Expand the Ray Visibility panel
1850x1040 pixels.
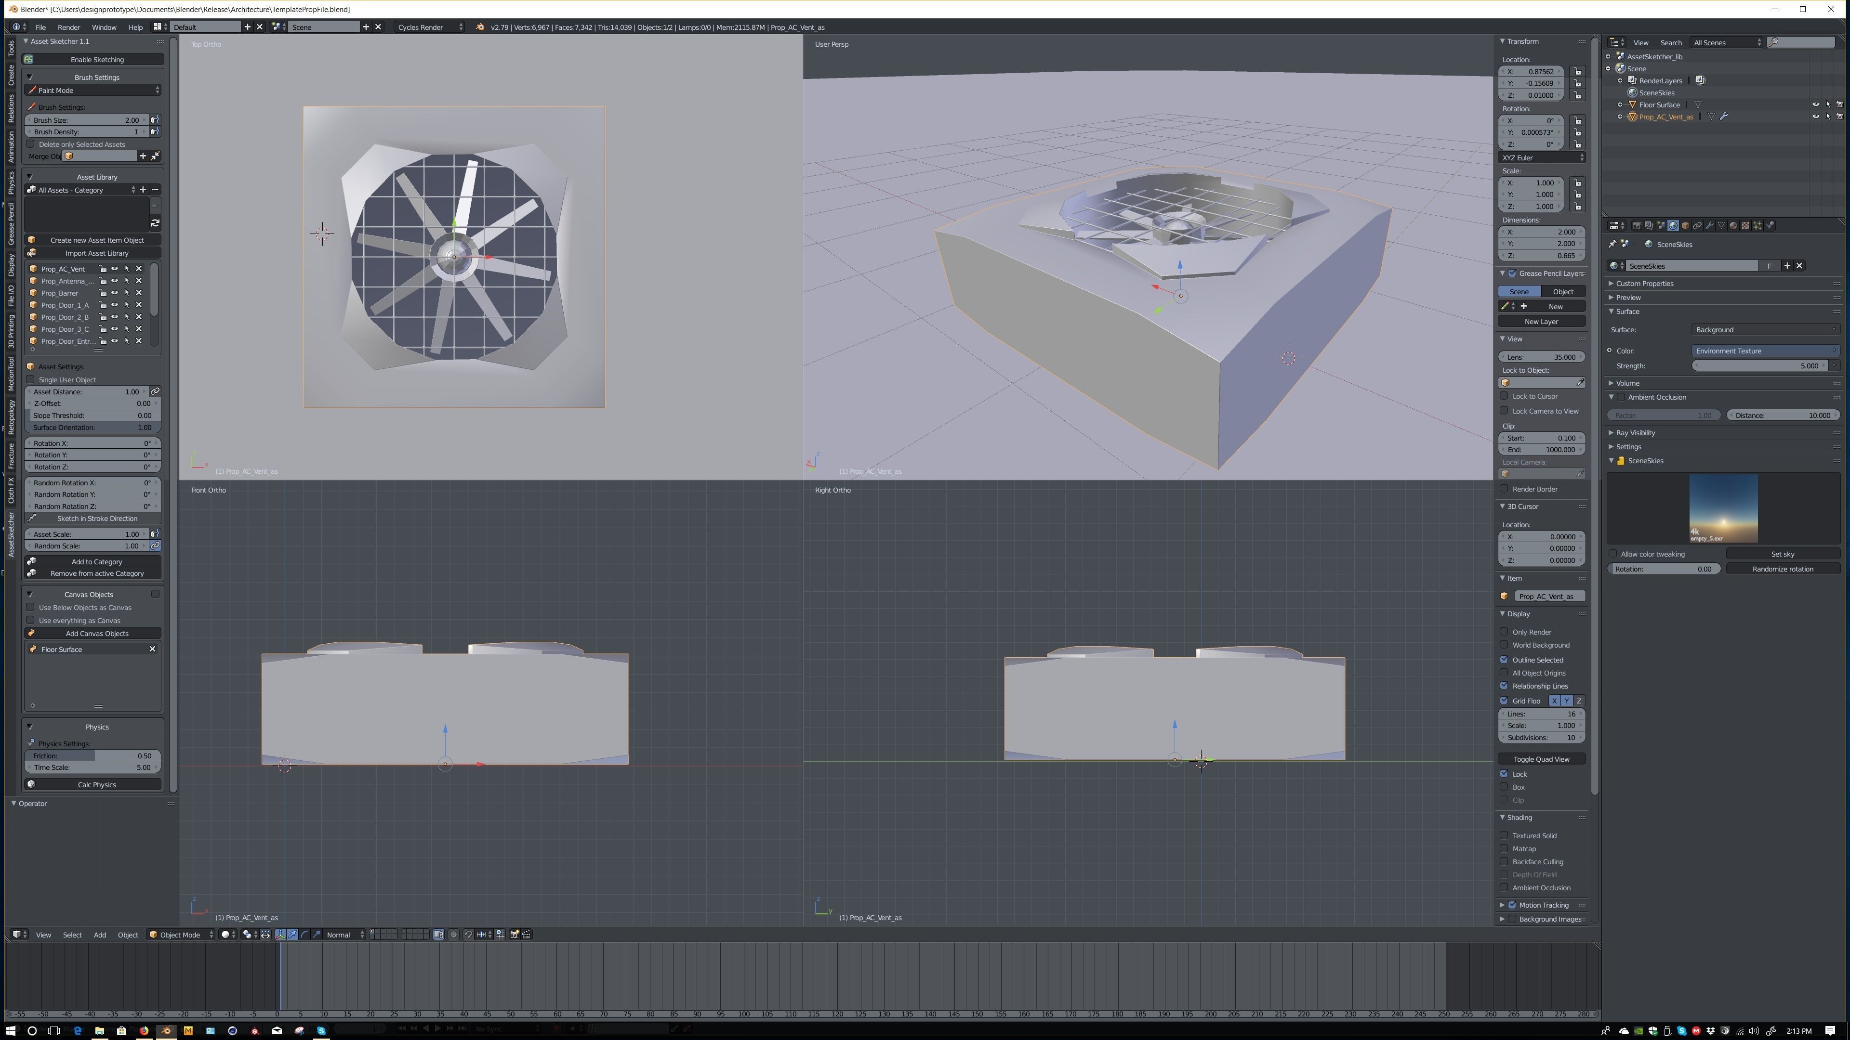tap(1635, 433)
